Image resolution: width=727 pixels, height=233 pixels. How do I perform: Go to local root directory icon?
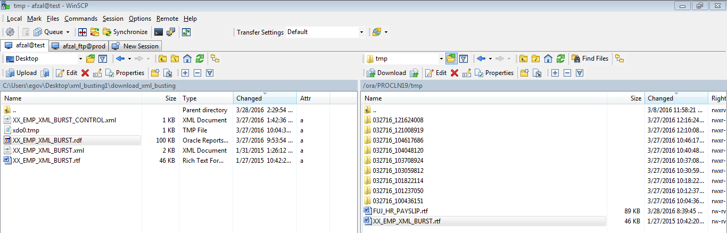pyautogui.click(x=175, y=59)
